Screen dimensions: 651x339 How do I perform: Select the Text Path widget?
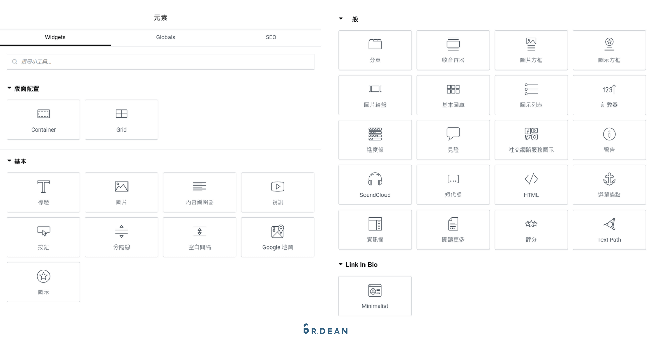(609, 230)
